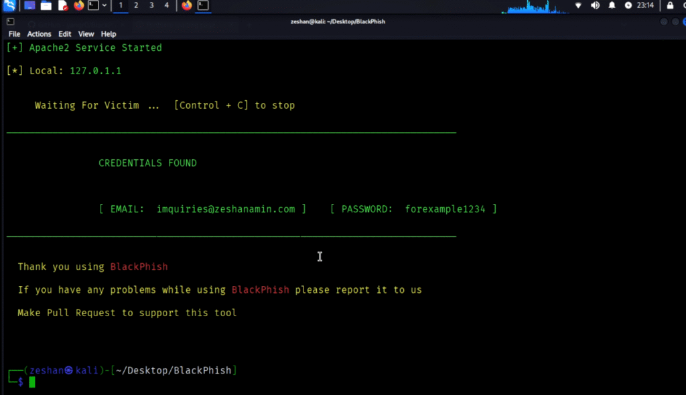This screenshot has width=686, height=395.
Task: Maximize the terminal window
Action: click(x=675, y=21)
